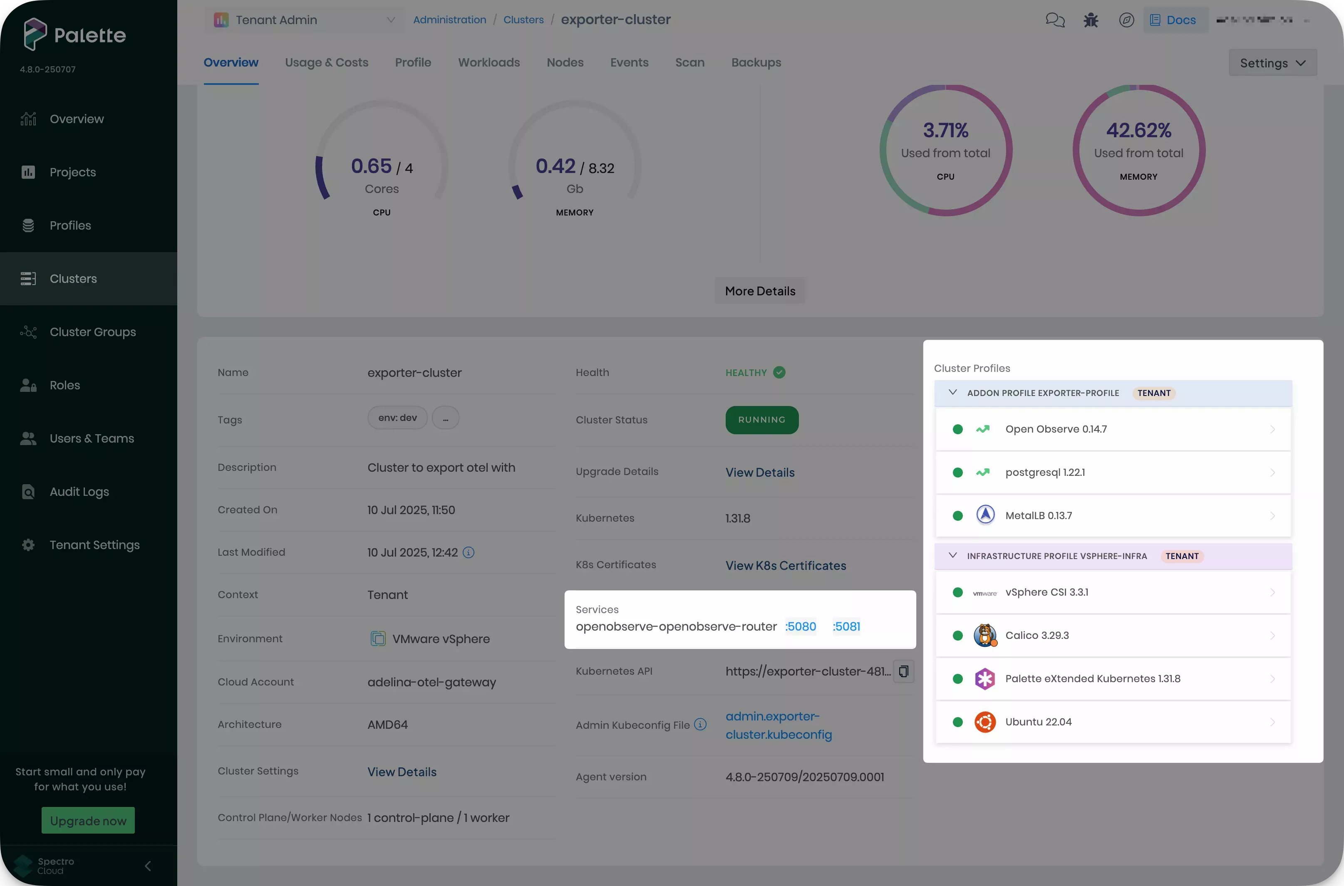
Task: Open Projects in the sidebar
Action: 88,172
